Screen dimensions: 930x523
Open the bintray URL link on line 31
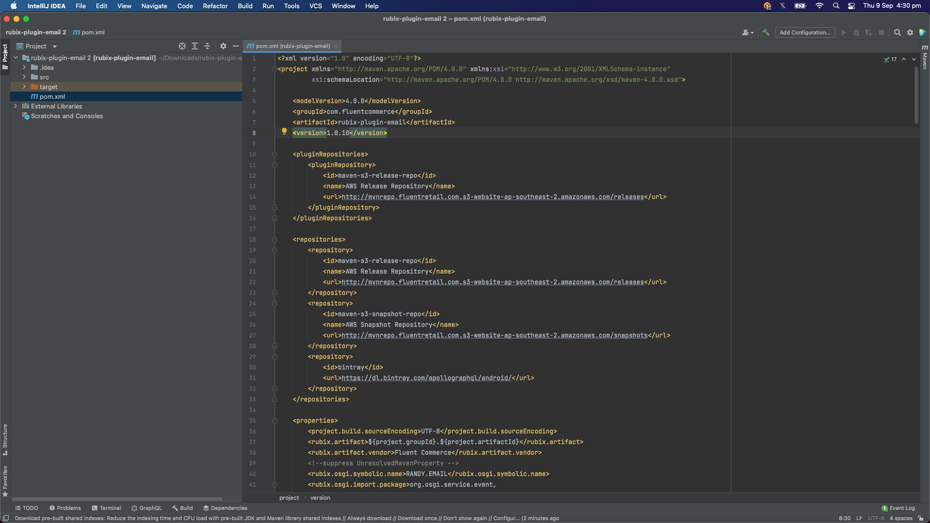click(426, 378)
